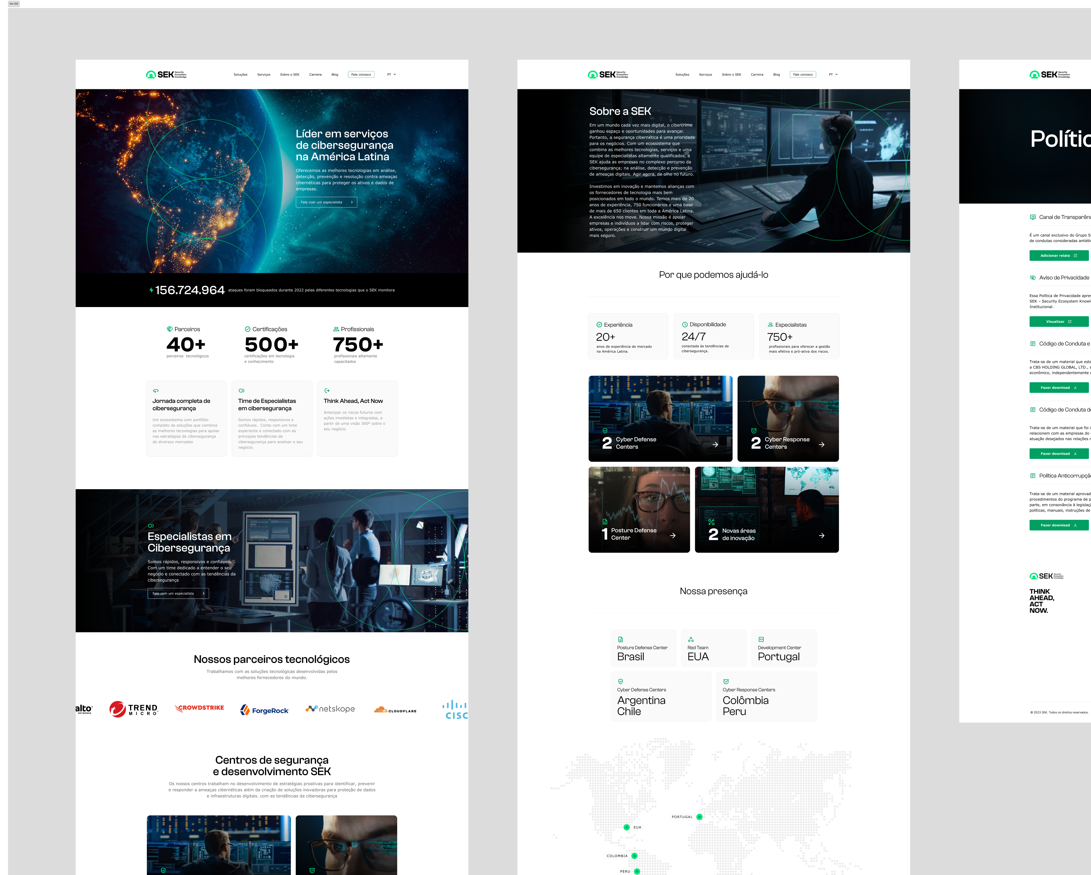
Task: Open the PT language dropdown on the home page
Action: click(x=391, y=74)
